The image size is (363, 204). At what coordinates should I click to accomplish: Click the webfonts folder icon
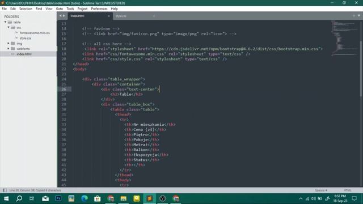pos(13,49)
